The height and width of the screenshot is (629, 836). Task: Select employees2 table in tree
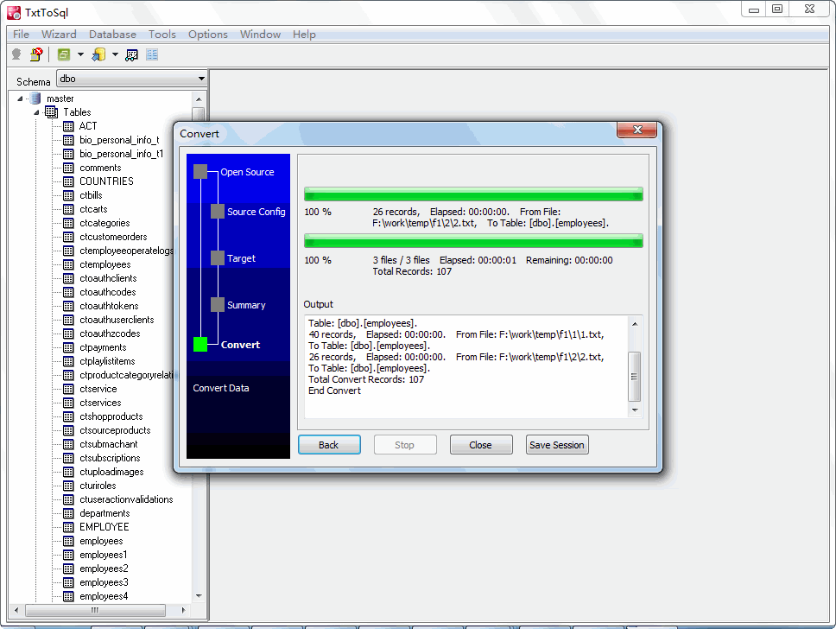(x=104, y=569)
